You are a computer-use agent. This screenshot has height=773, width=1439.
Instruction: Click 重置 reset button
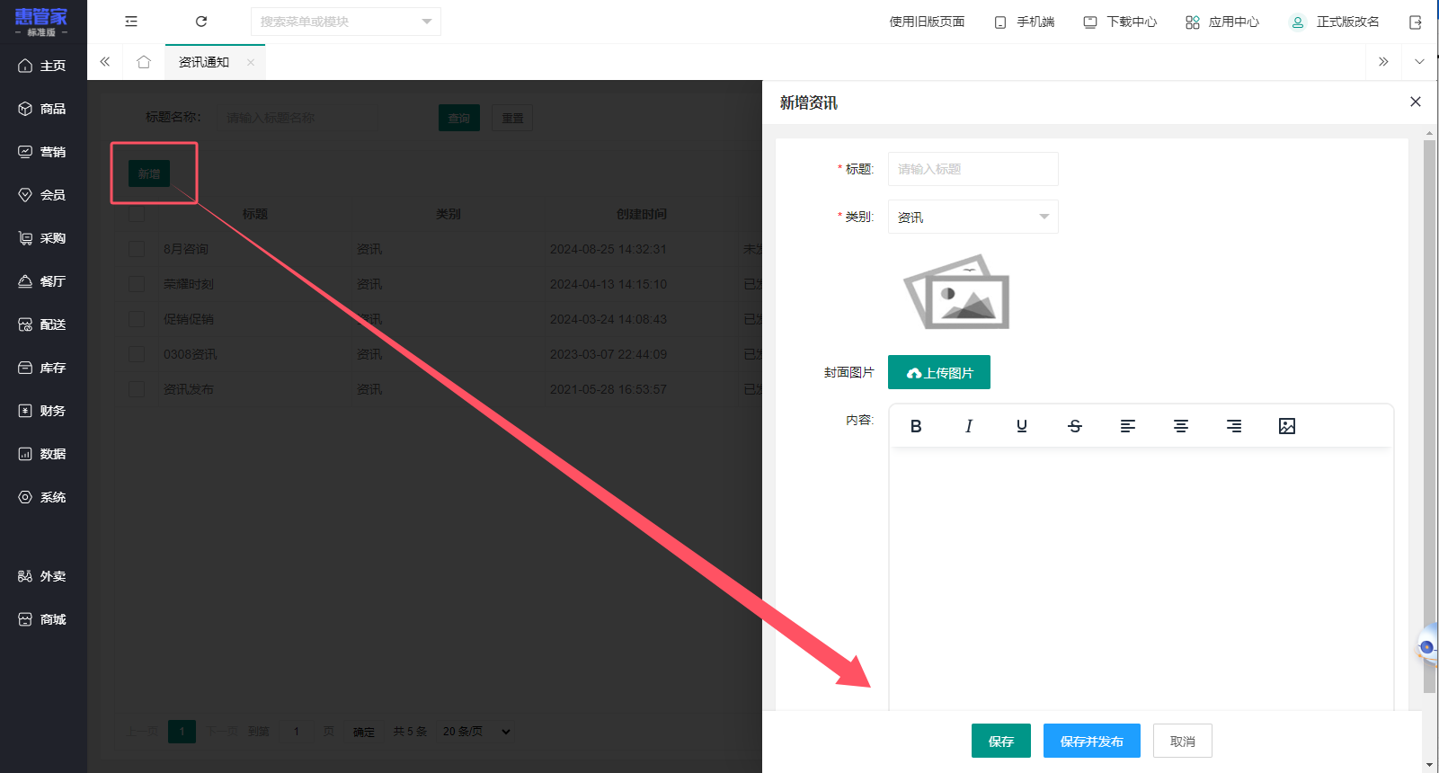512,118
